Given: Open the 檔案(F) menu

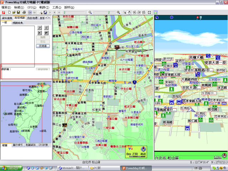Looking at the screenshot, I should (6, 7).
